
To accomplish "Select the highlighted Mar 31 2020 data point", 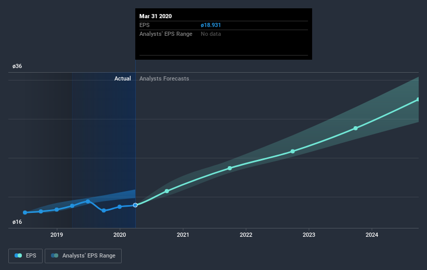I will click(x=135, y=205).
